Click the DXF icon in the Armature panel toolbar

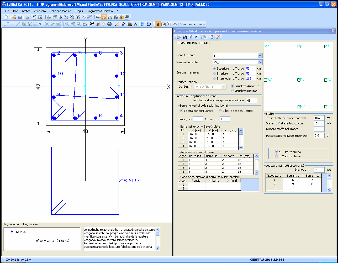184,37
